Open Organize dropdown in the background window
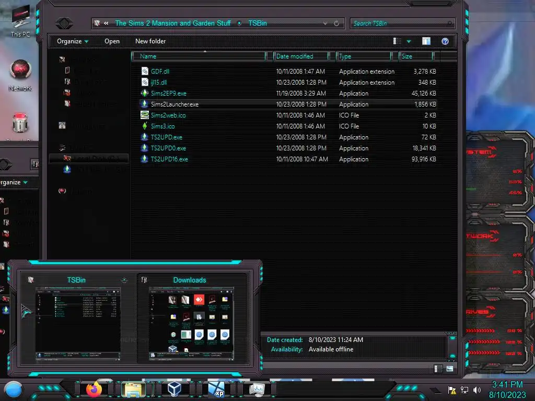This screenshot has height=401, width=535. pyautogui.click(x=14, y=182)
